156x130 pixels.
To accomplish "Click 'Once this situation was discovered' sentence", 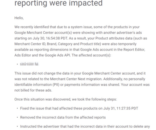I will pyautogui.click(x=43, y=99).
